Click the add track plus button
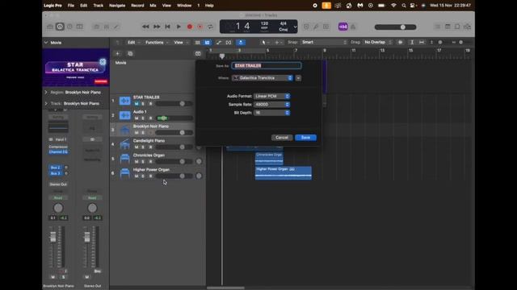 tap(117, 54)
